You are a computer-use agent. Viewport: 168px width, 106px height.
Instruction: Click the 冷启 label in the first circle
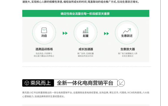pyautogui.click(x=44, y=36)
